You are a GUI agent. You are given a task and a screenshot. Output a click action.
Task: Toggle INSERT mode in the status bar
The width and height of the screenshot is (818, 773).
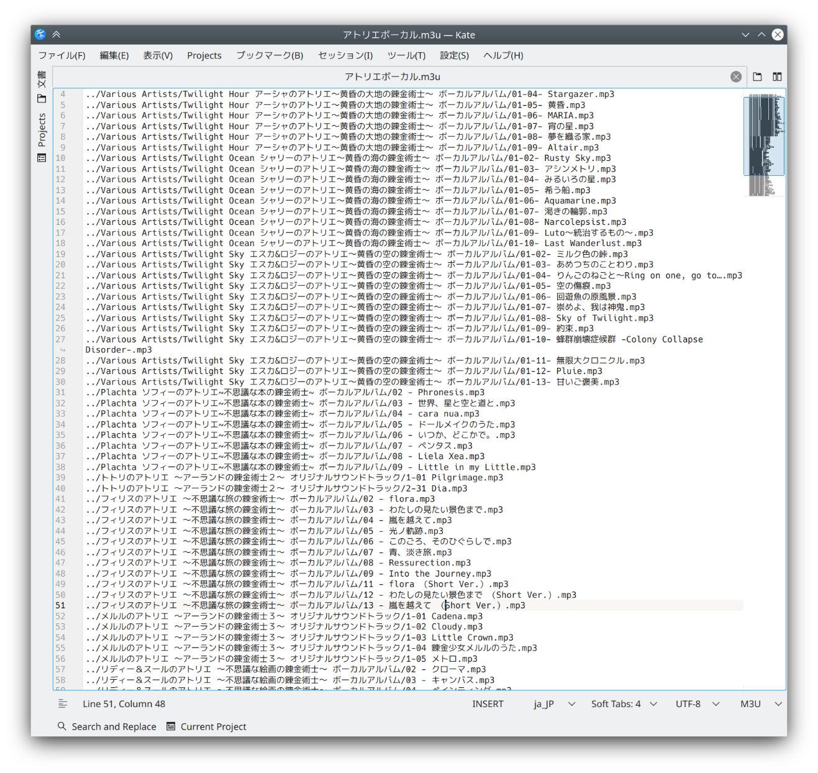pos(488,704)
